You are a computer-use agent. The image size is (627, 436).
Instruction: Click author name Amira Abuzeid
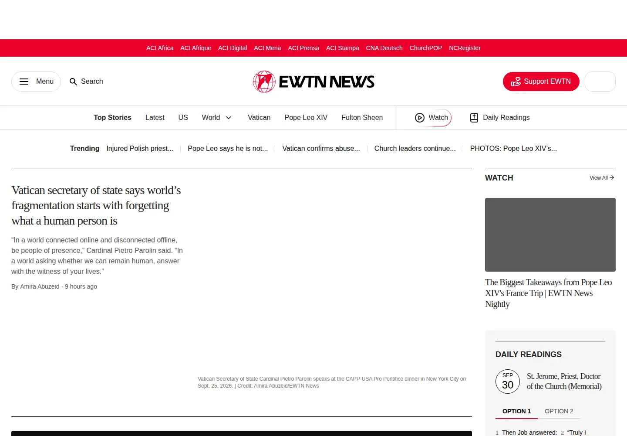click(x=40, y=286)
